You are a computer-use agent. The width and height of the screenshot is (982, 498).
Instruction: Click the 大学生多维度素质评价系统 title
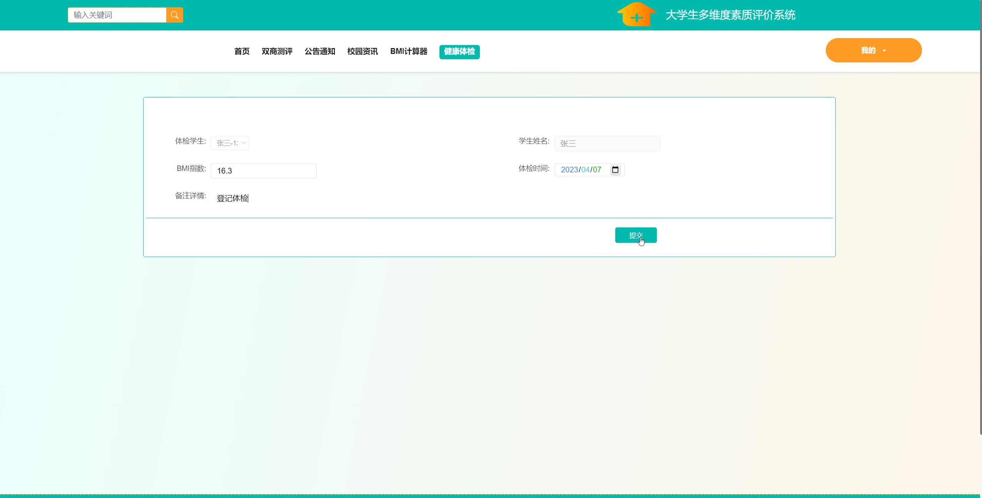tap(730, 15)
